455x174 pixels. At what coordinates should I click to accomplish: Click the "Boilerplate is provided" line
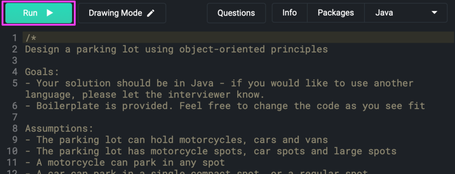225,106
